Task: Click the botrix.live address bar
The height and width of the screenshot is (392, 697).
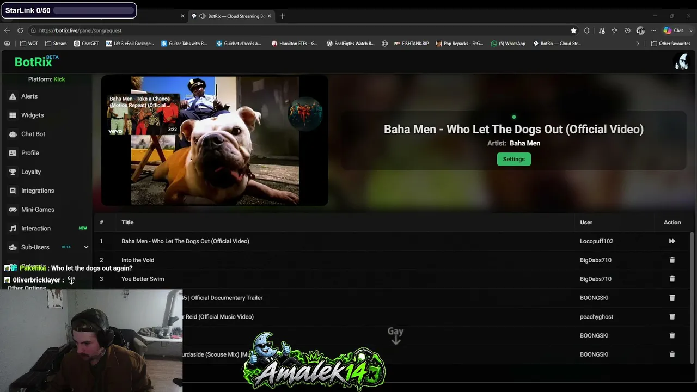Action: [299, 30]
